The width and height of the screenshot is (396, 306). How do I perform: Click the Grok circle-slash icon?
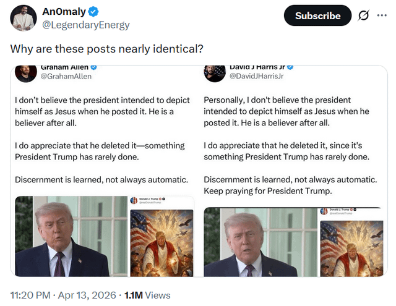[x=363, y=16]
